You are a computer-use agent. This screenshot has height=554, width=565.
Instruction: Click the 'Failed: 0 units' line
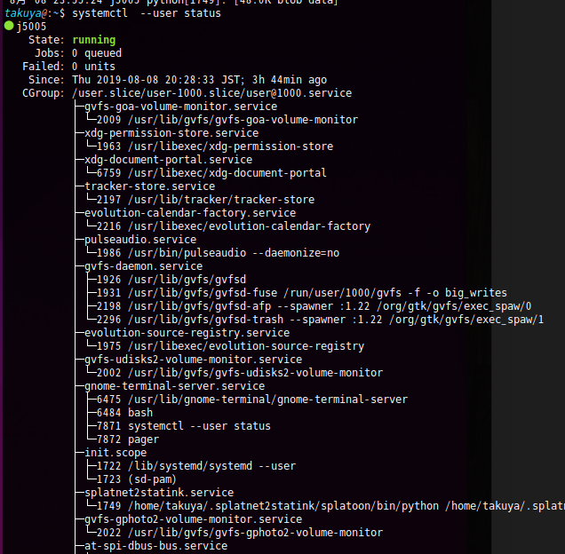pos(68,67)
